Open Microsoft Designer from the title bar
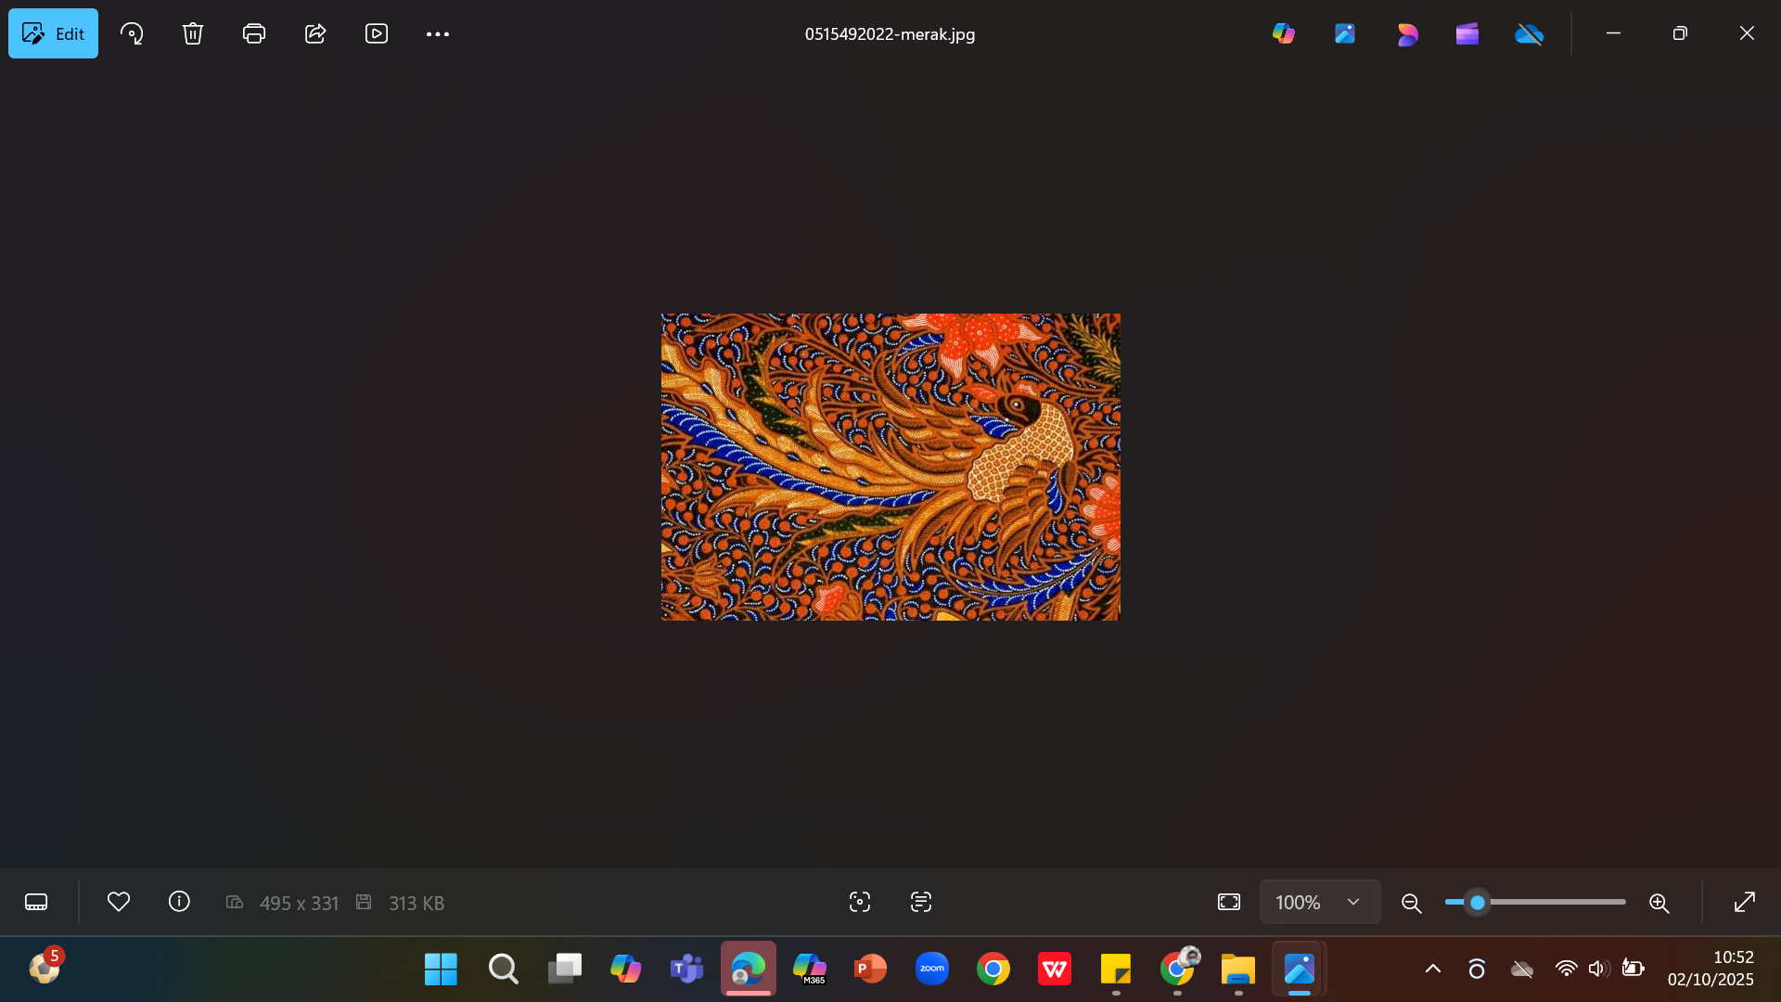The width and height of the screenshot is (1781, 1002). coord(1406,33)
